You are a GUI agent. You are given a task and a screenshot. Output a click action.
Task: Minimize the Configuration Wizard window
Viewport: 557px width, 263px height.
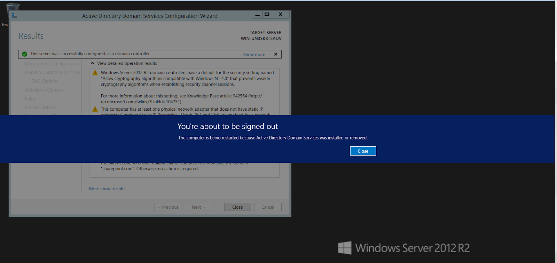tap(257, 15)
